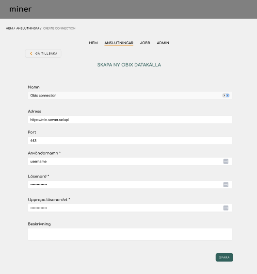Image resolution: width=257 pixels, height=274 pixels.
Task: Click the orange back chevron icon
Action: click(x=31, y=53)
